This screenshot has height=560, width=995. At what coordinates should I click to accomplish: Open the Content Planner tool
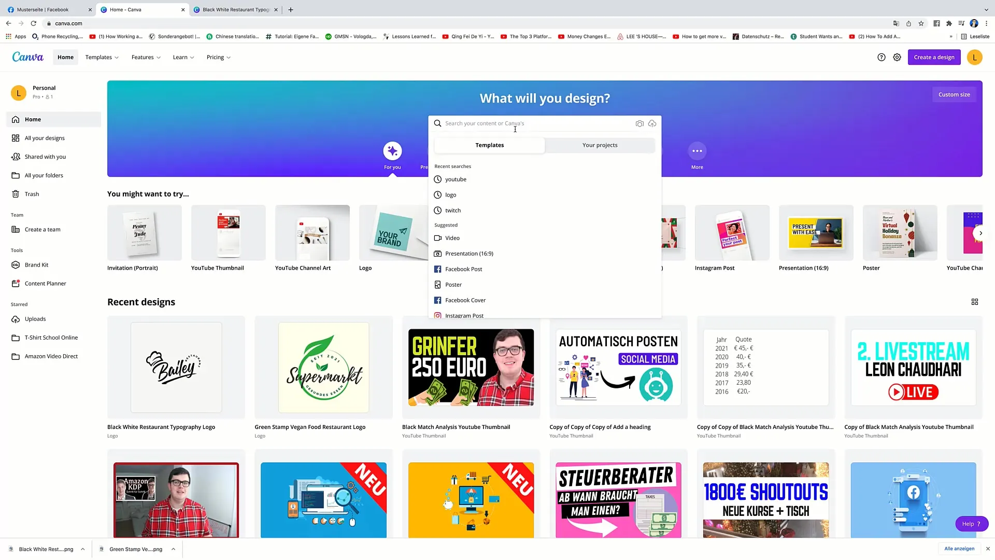click(45, 283)
